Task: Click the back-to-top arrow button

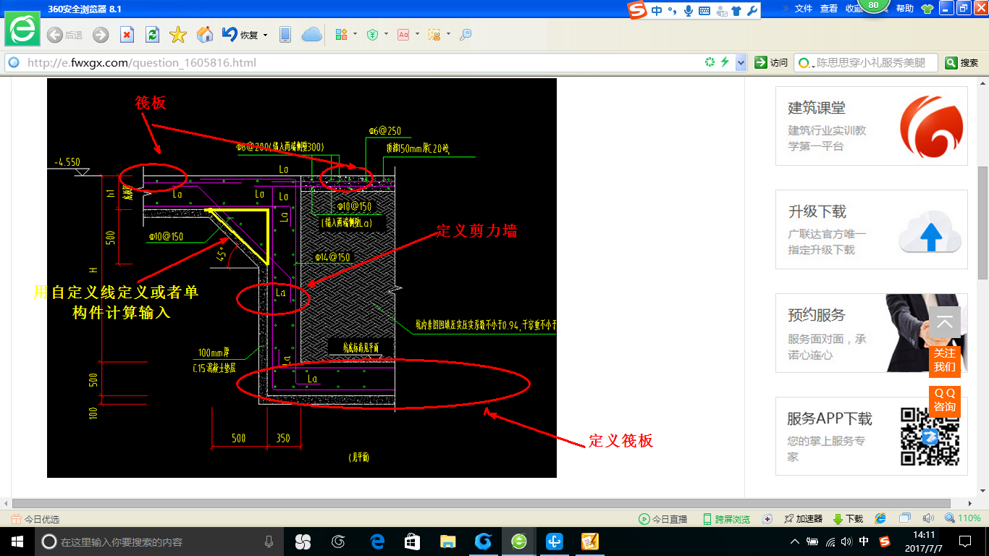Action: (945, 322)
